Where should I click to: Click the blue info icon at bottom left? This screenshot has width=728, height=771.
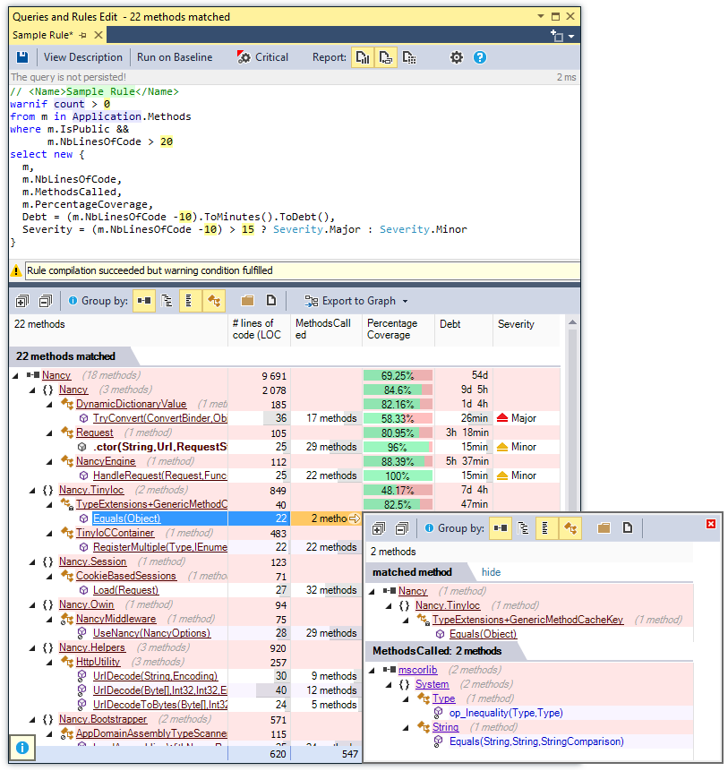coord(23,747)
